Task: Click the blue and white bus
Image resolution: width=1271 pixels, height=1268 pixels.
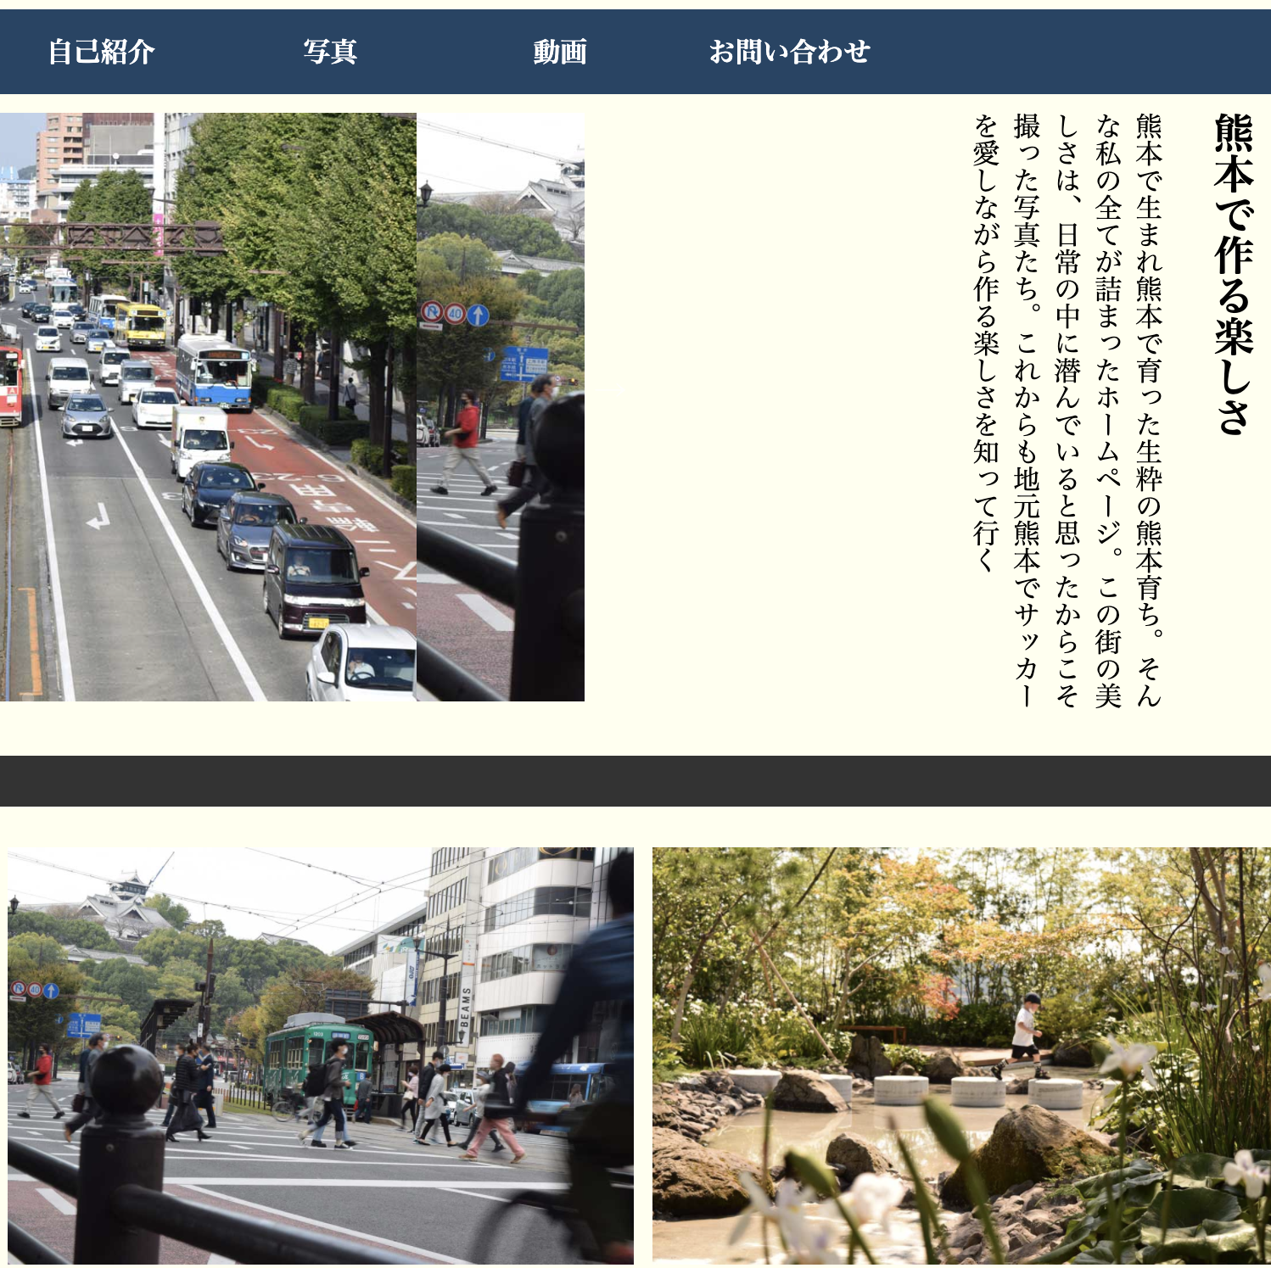Action: tap(214, 370)
